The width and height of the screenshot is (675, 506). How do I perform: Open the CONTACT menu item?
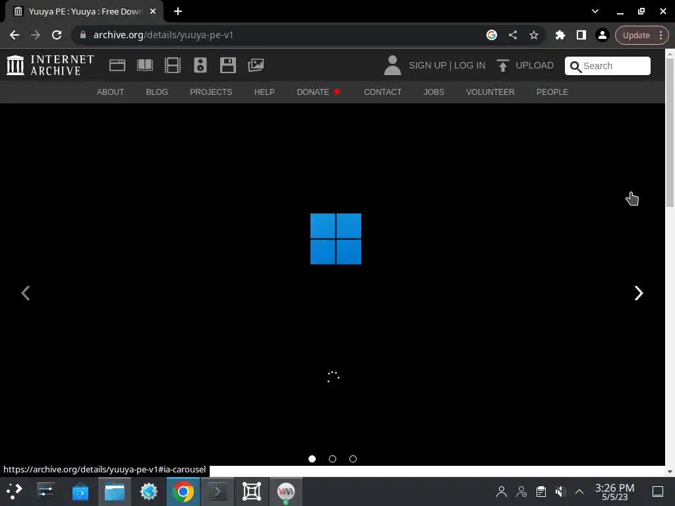pos(383,92)
